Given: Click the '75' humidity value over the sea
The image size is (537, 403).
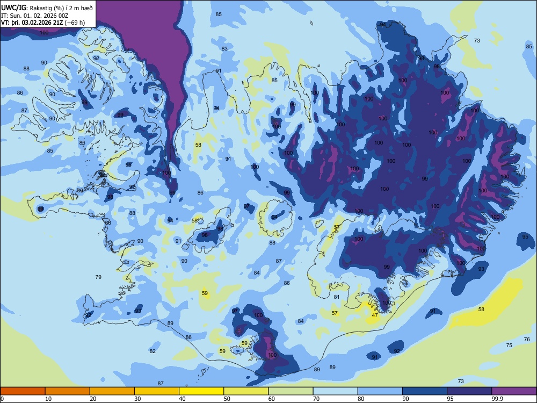Looking at the screenshot, I should pos(509,345).
